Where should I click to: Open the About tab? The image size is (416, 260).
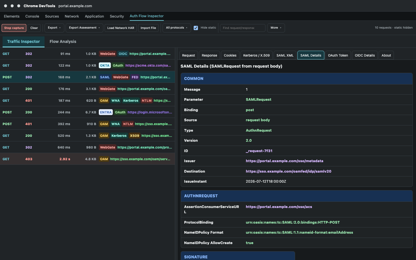pyautogui.click(x=386, y=55)
